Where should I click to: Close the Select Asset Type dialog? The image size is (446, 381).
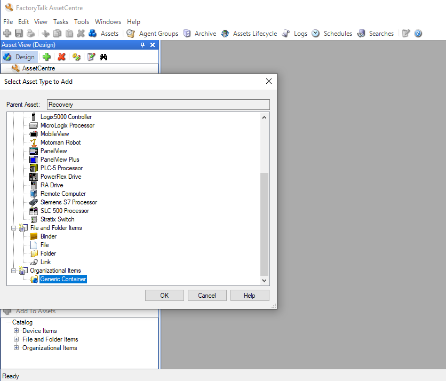pos(268,82)
